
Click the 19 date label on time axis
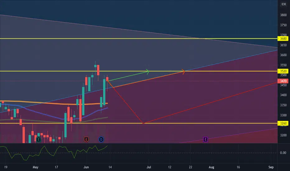(x=6, y=167)
